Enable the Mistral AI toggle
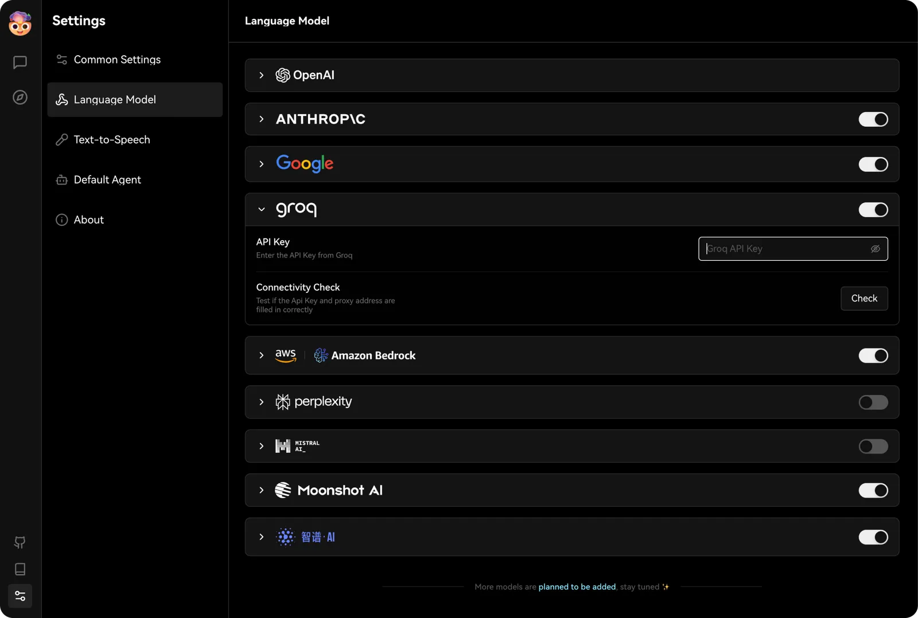The image size is (918, 618). [873, 447]
